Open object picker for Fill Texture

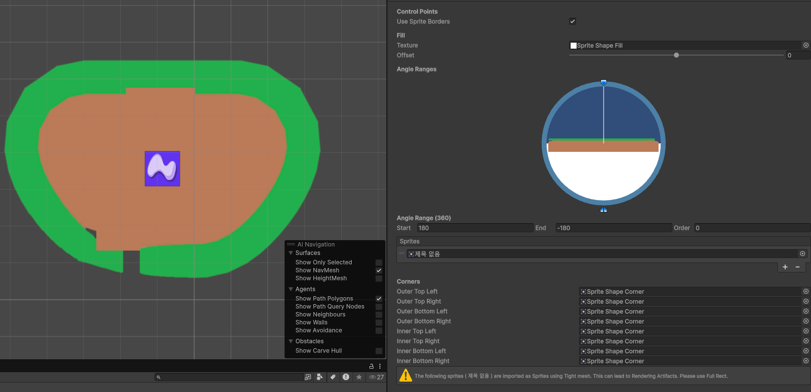[x=806, y=45]
